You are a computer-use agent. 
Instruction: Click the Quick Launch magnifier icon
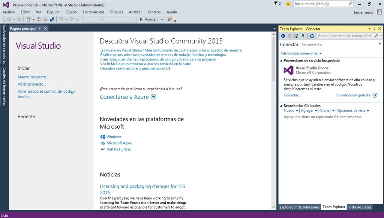tap(351, 4)
